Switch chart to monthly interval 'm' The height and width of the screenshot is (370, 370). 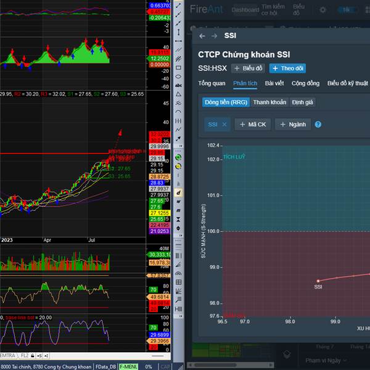point(178,210)
